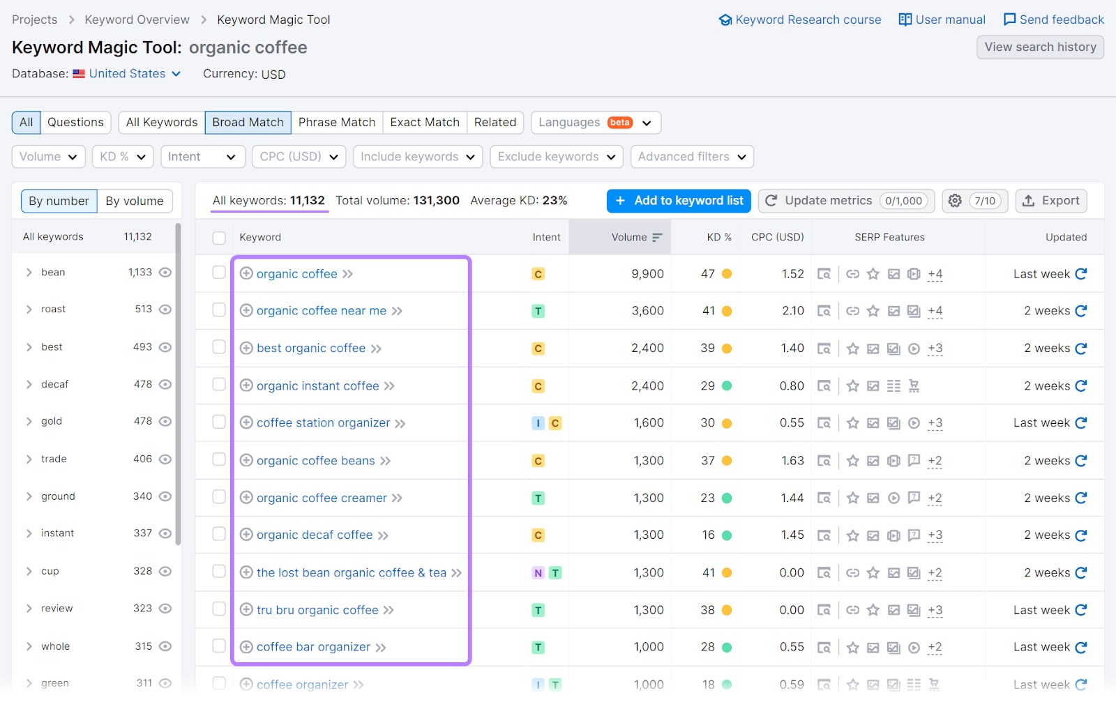The image size is (1116, 709).
Task: Click Add to keyword list button
Action: click(x=679, y=201)
